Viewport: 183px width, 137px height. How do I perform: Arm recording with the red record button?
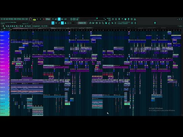click(44, 19)
